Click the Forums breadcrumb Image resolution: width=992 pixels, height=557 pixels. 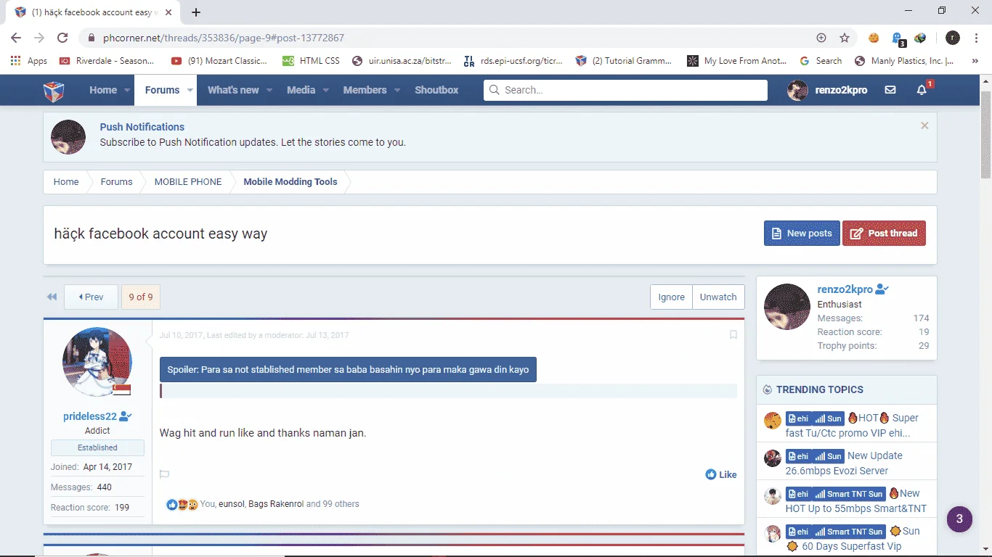click(x=116, y=182)
